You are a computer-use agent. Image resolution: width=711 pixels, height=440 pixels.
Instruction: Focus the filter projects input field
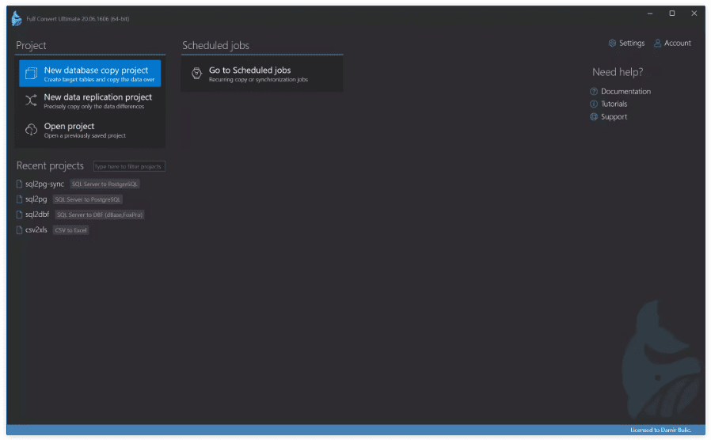tap(129, 166)
